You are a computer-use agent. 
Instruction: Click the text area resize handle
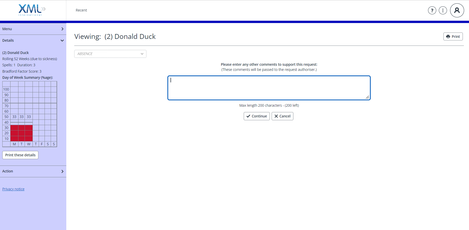pos(367,97)
